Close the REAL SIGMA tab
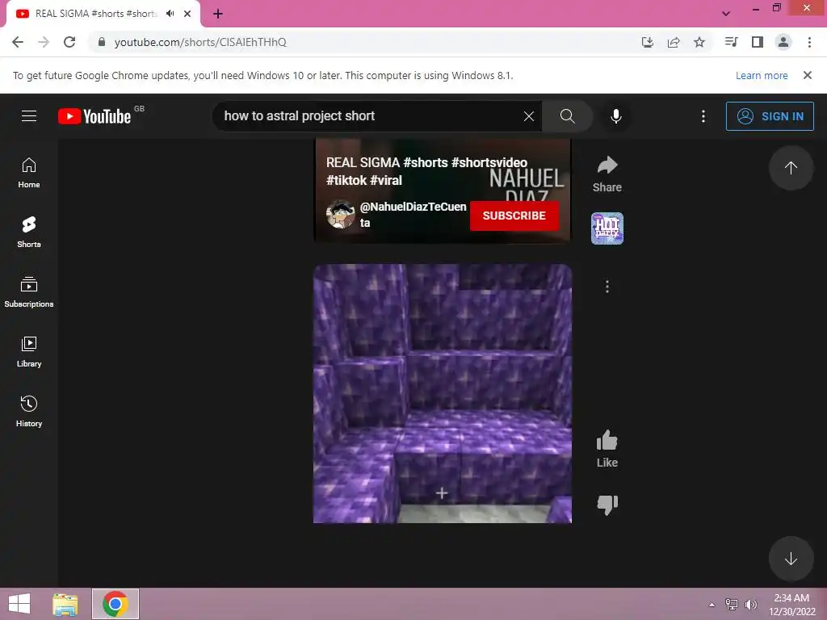This screenshot has width=827, height=620. click(187, 14)
